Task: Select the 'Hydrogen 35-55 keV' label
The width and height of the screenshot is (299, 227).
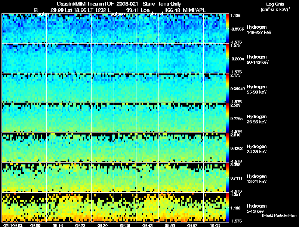Action: pos(257,119)
